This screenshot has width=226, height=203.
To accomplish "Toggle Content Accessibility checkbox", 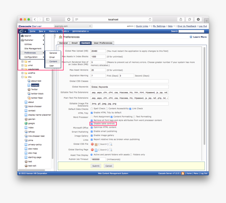I will (x=107, y=109).
